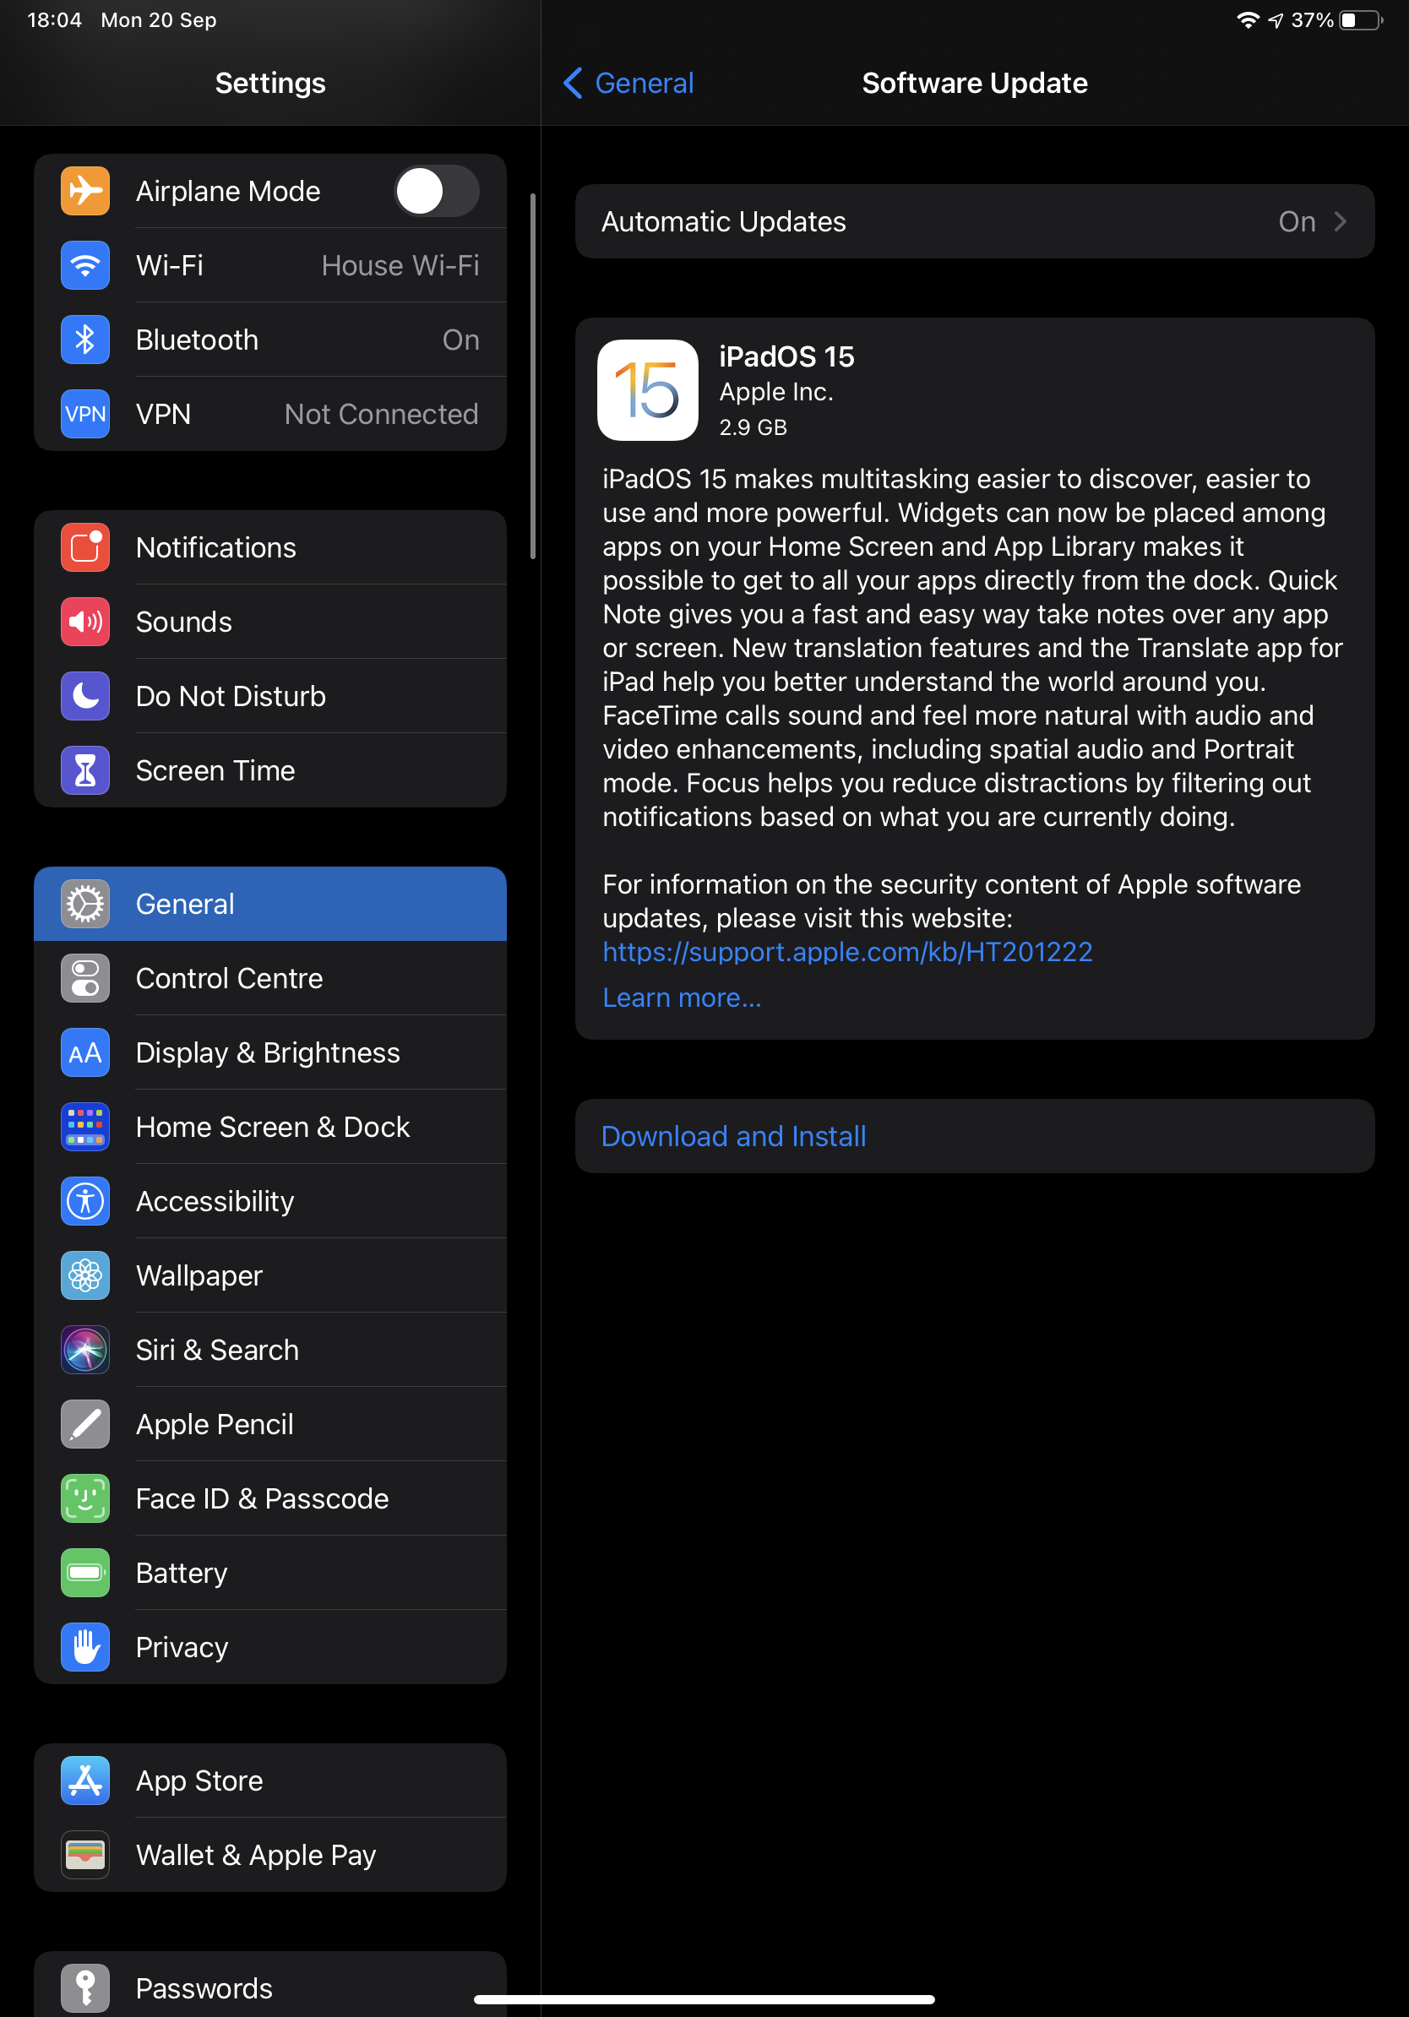Tap the Wallpaper flower icon

(x=85, y=1275)
